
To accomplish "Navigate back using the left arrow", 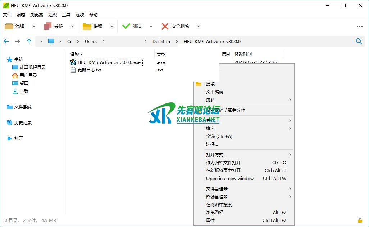I will click(x=6, y=41).
